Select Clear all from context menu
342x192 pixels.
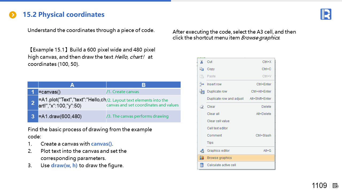tap(213, 114)
